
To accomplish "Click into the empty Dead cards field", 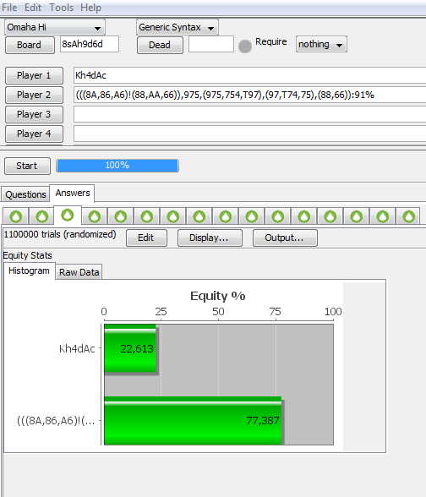I will click(211, 44).
